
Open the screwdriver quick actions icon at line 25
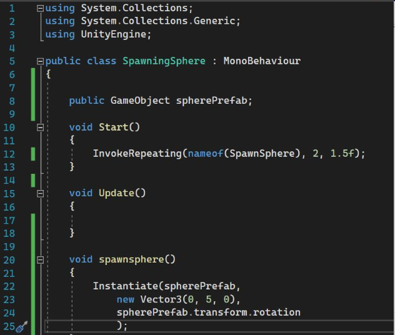[22, 327]
